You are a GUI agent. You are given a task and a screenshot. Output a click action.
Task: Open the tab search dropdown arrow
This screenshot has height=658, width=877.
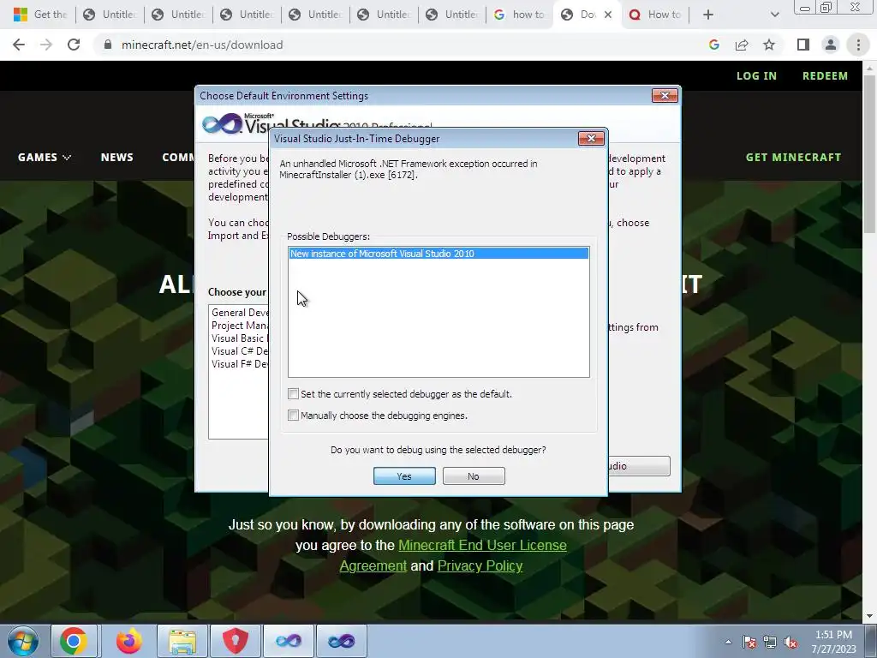pos(774,15)
